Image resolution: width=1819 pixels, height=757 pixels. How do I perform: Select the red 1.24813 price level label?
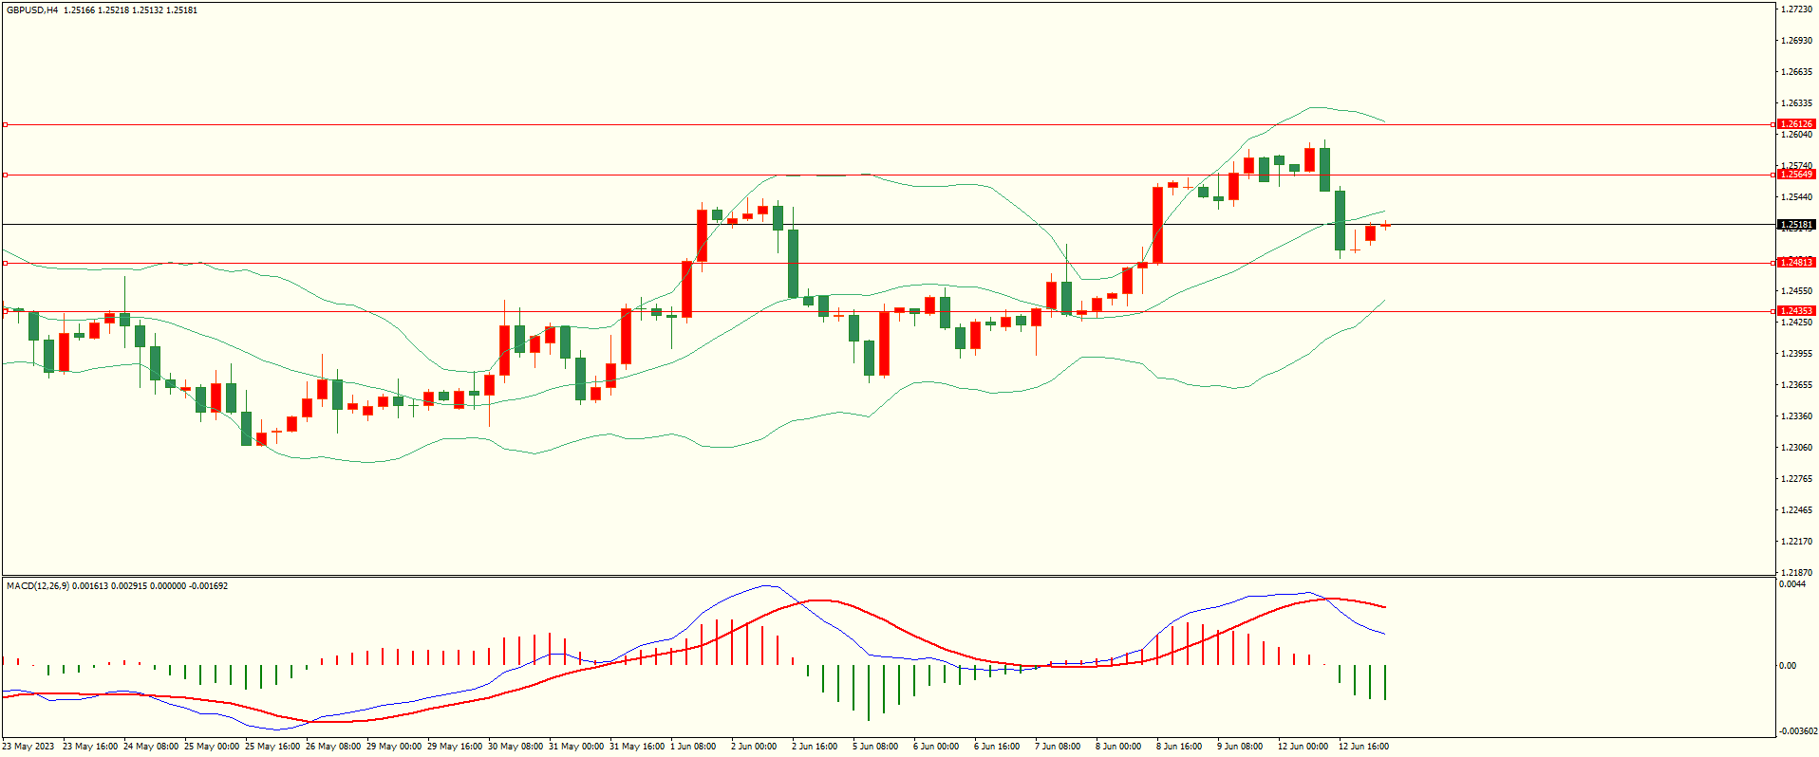tap(1795, 263)
